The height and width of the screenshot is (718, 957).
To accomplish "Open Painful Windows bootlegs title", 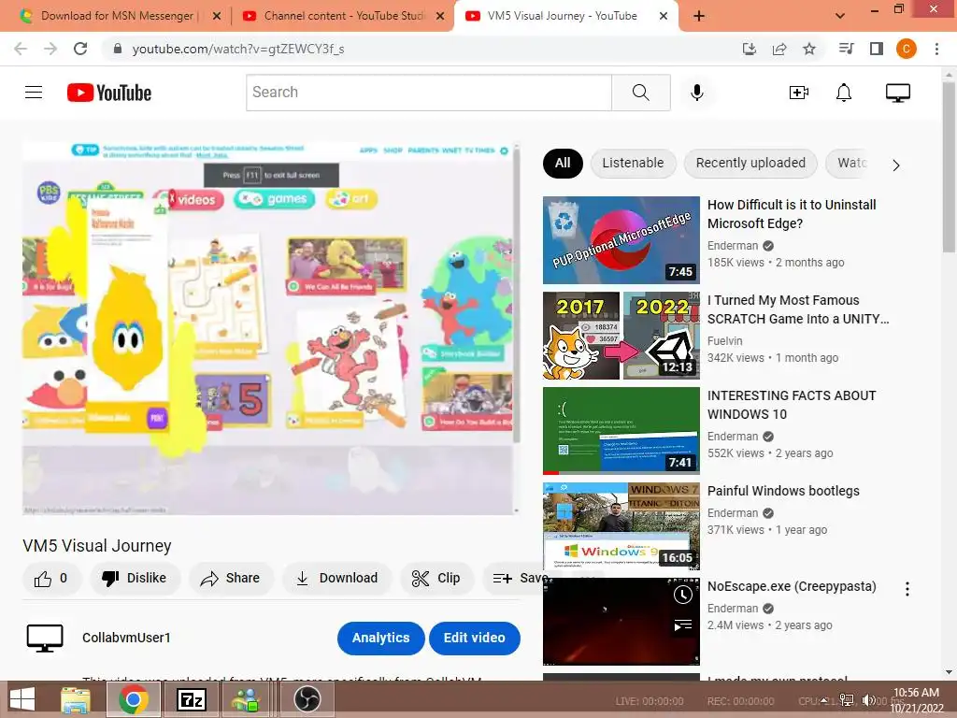I will [783, 491].
